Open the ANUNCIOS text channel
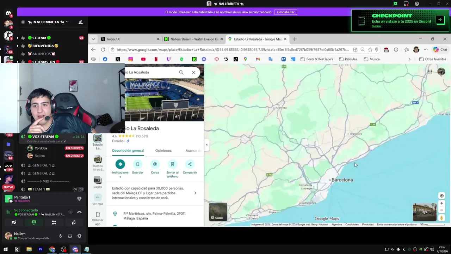Screen dimensions: 451x254 (x=52, y=54)
